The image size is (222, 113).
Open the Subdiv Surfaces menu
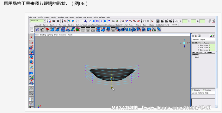click(x=99, y=17)
